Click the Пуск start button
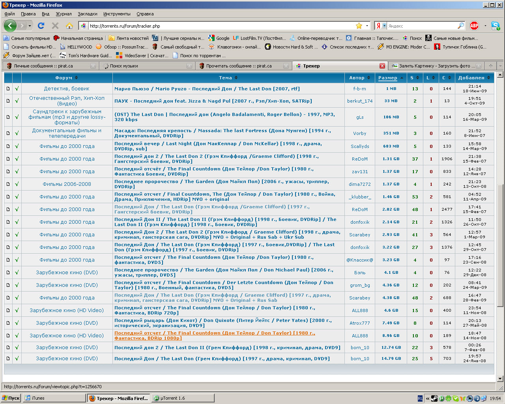Viewport: 505px width, 404px height. [11, 398]
